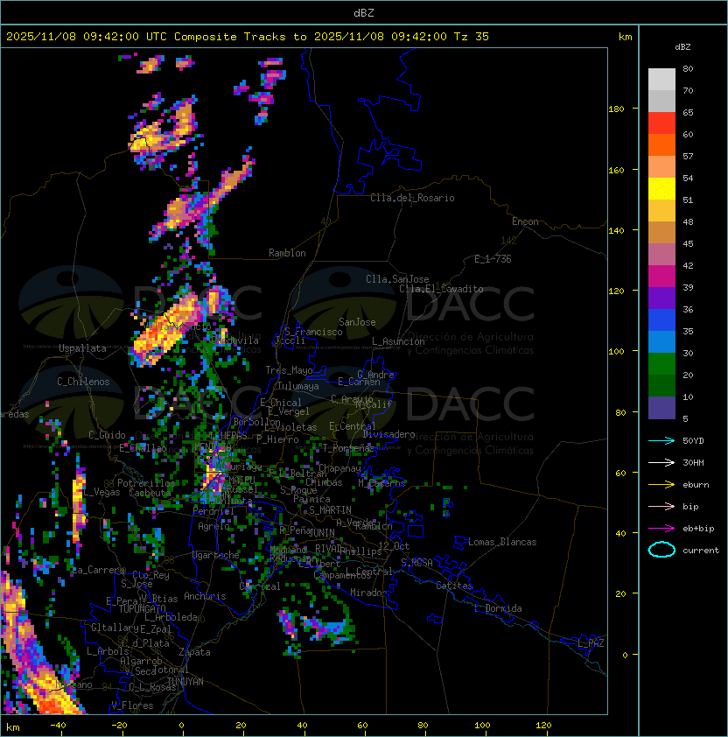Click the 'V_Flores' map label
The width and height of the screenshot is (728, 737).
pos(132,705)
